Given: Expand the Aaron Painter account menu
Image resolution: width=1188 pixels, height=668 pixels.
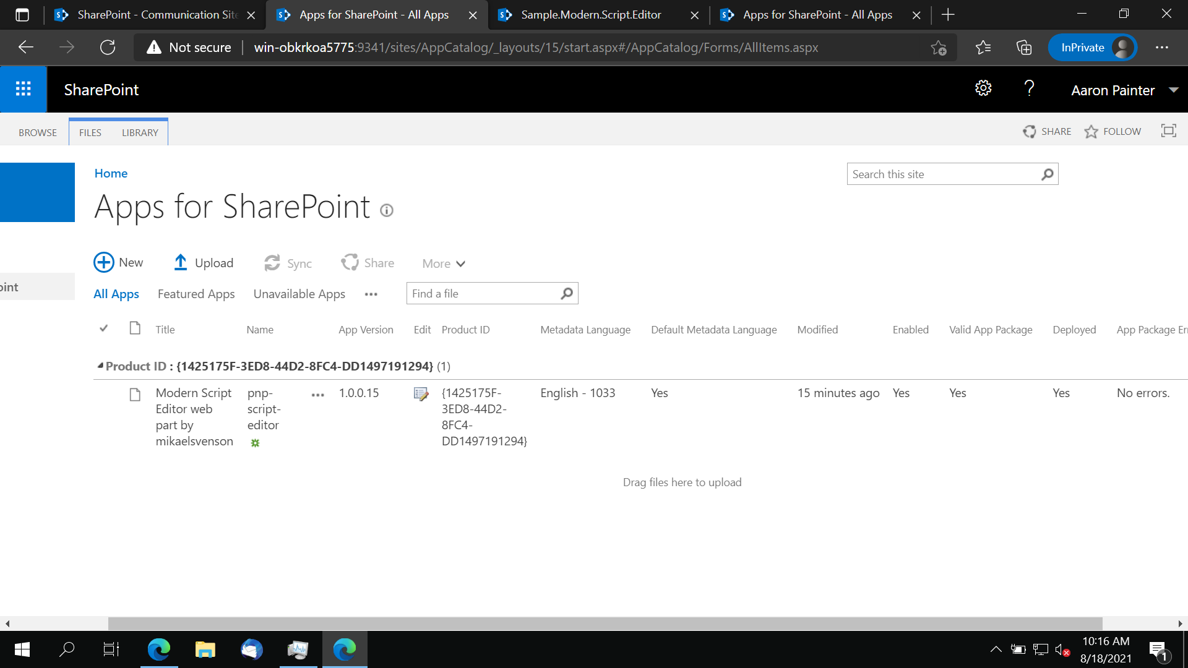Looking at the screenshot, I should pyautogui.click(x=1125, y=89).
